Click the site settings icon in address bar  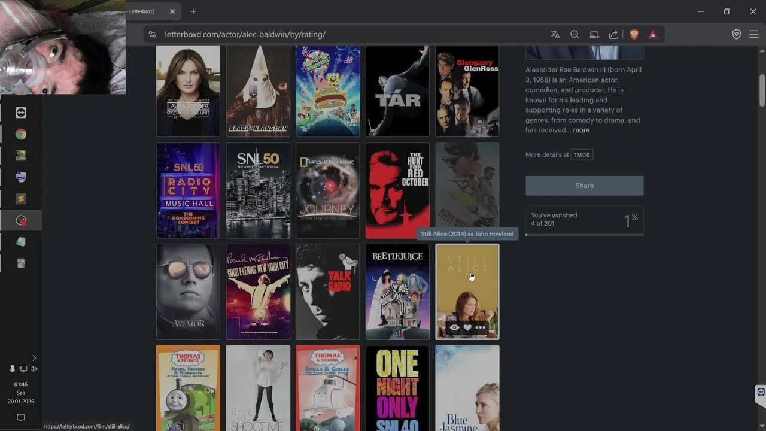[152, 35]
